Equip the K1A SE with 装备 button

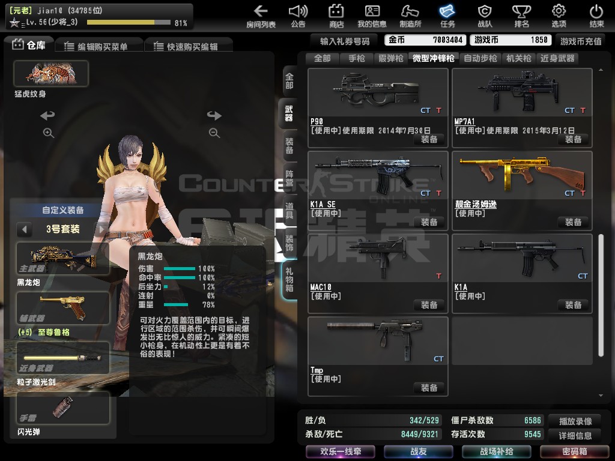429,222
